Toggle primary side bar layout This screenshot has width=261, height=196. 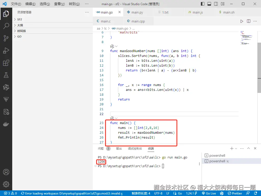(x=203, y=4)
